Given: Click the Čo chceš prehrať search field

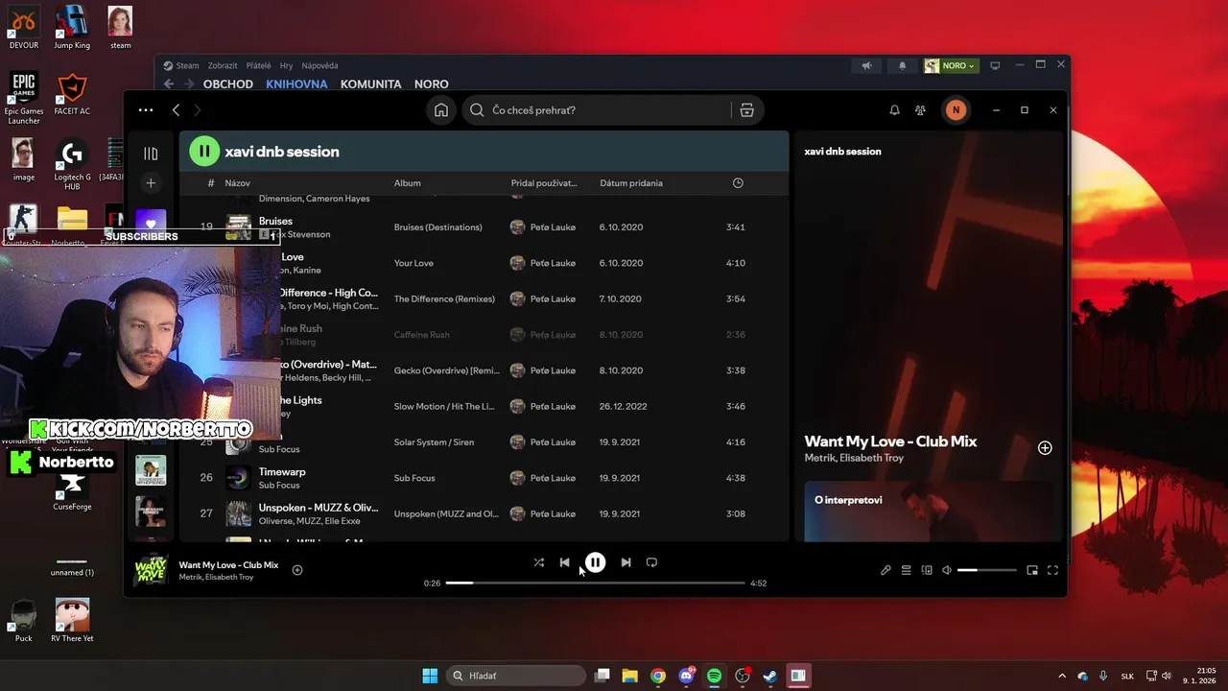Looking at the screenshot, I should (x=597, y=110).
